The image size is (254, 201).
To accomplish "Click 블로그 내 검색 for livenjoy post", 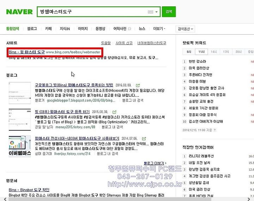I will pos(107,154).
